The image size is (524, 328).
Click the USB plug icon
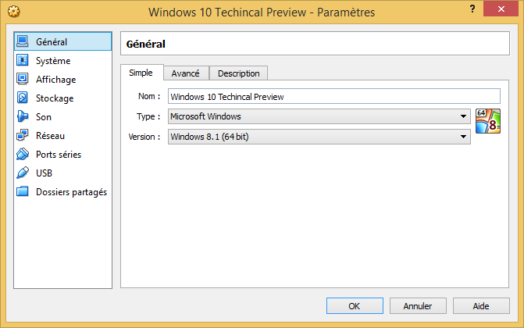[23, 173]
